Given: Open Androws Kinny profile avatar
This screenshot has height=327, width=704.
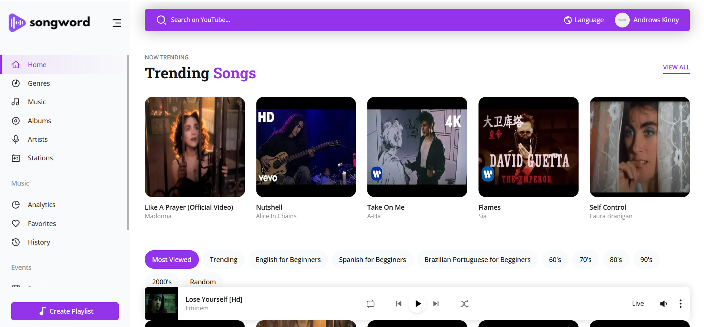Looking at the screenshot, I should click(x=622, y=20).
